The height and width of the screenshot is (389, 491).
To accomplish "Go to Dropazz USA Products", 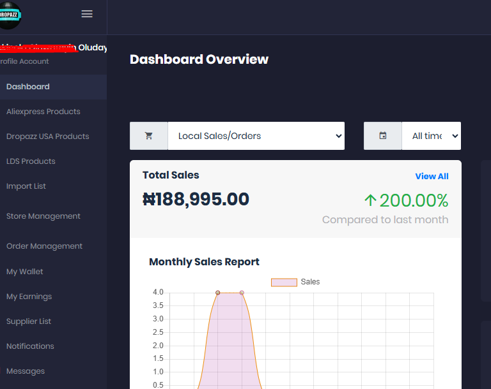I will pos(48,136).
